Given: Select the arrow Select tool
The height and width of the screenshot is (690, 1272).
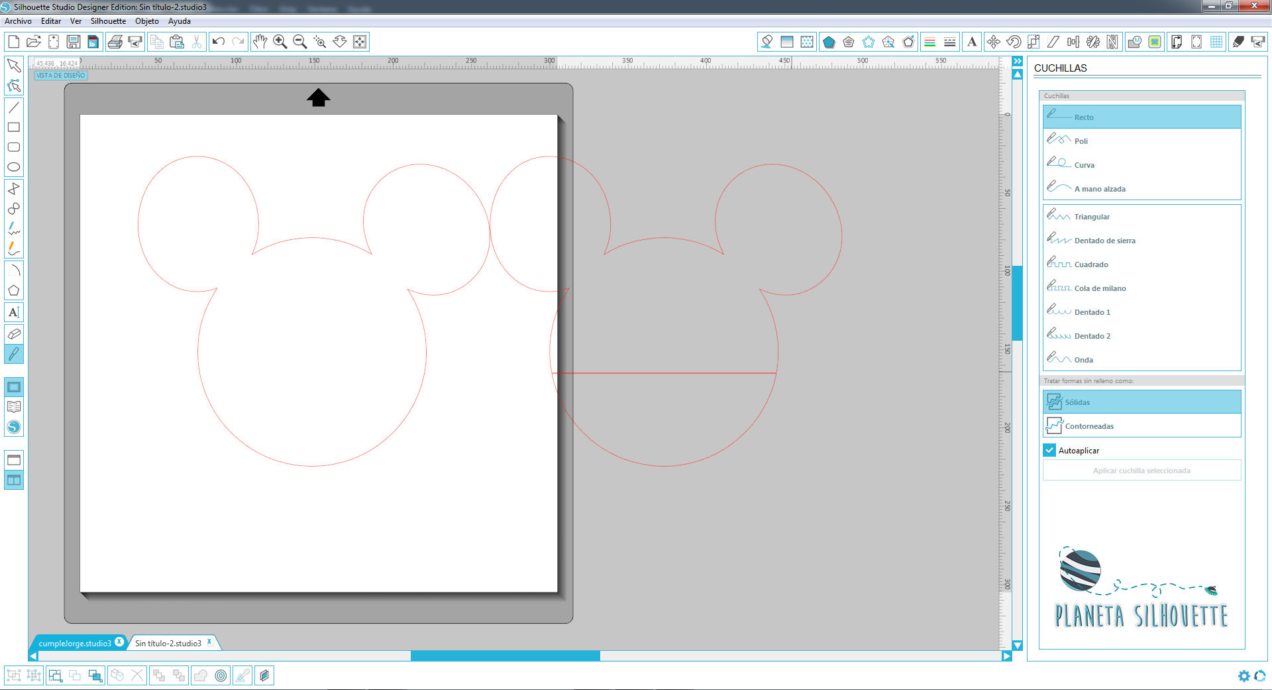Looking at the screenshot, I should click(x=14, y=66).
